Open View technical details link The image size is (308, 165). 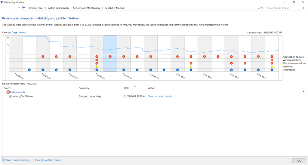(x=160, y=96)
